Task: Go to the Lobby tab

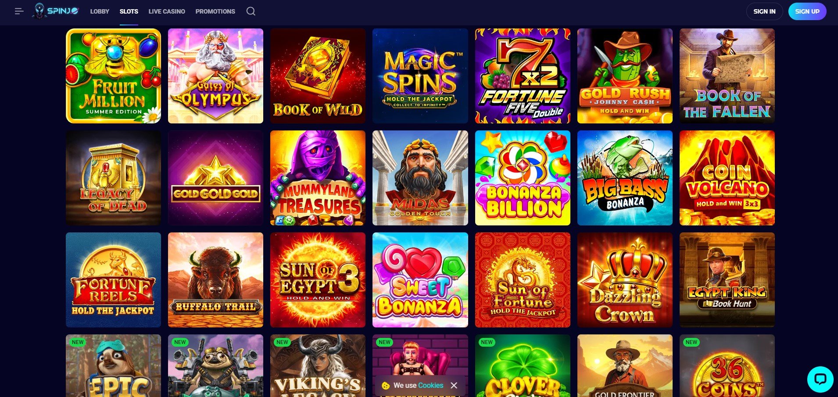Action: click(x=100, y=11)
